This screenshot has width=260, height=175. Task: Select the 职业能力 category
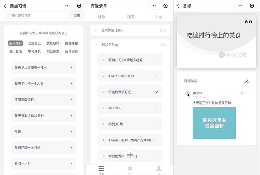53,51
